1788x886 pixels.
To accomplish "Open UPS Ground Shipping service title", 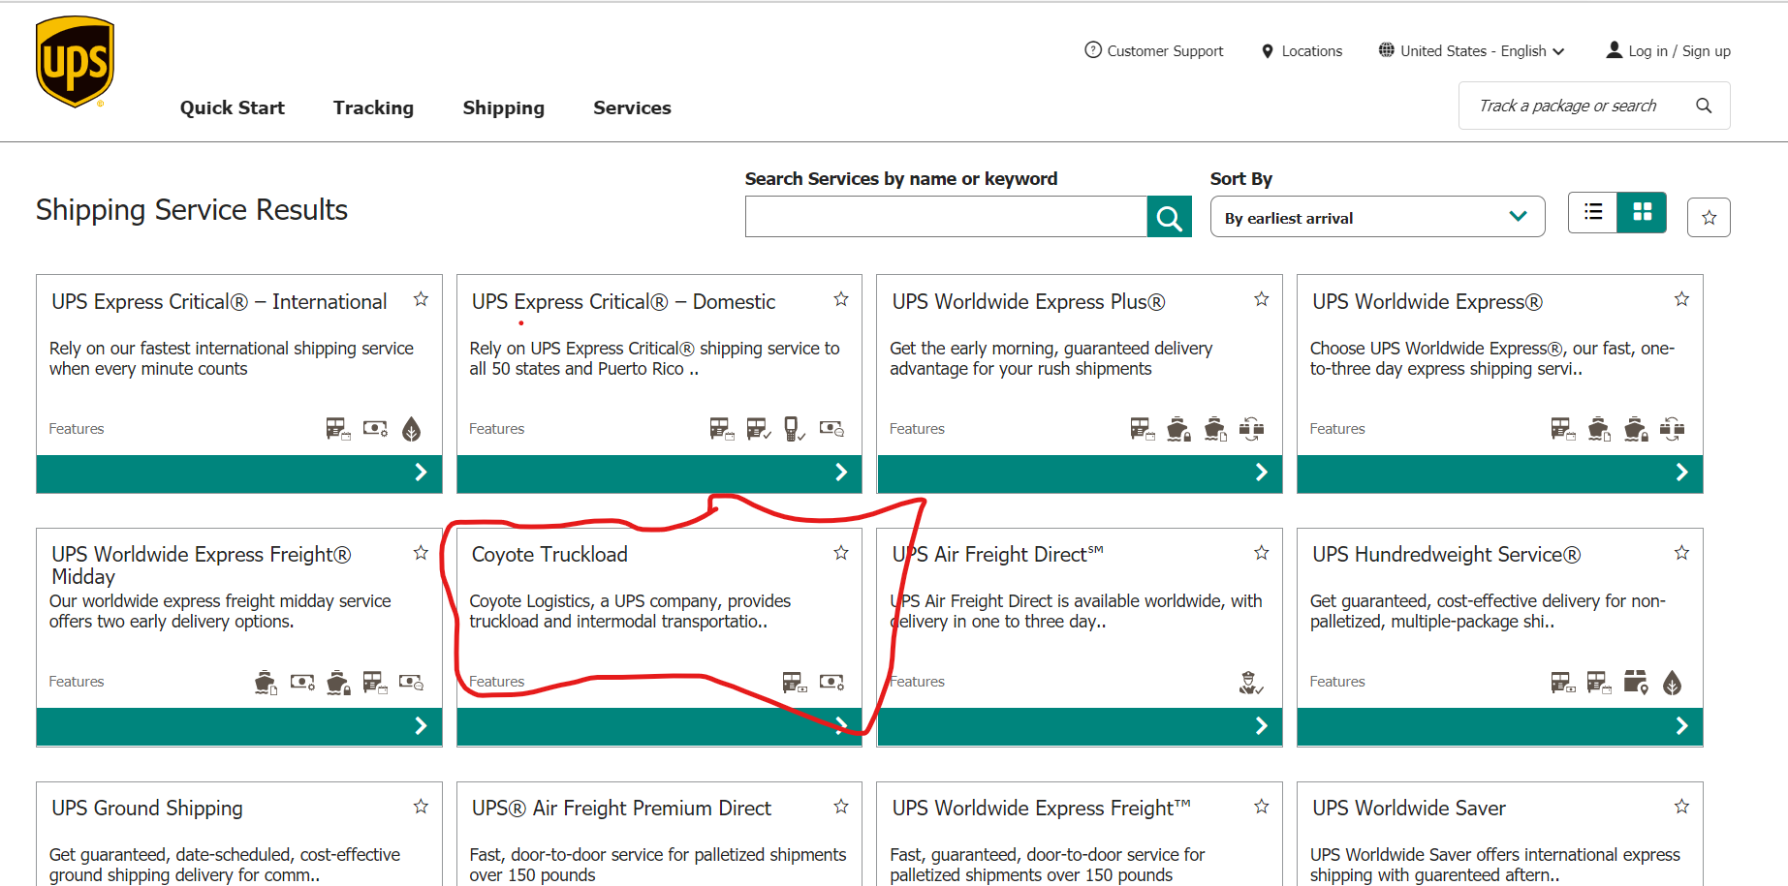I will point(147,808).
